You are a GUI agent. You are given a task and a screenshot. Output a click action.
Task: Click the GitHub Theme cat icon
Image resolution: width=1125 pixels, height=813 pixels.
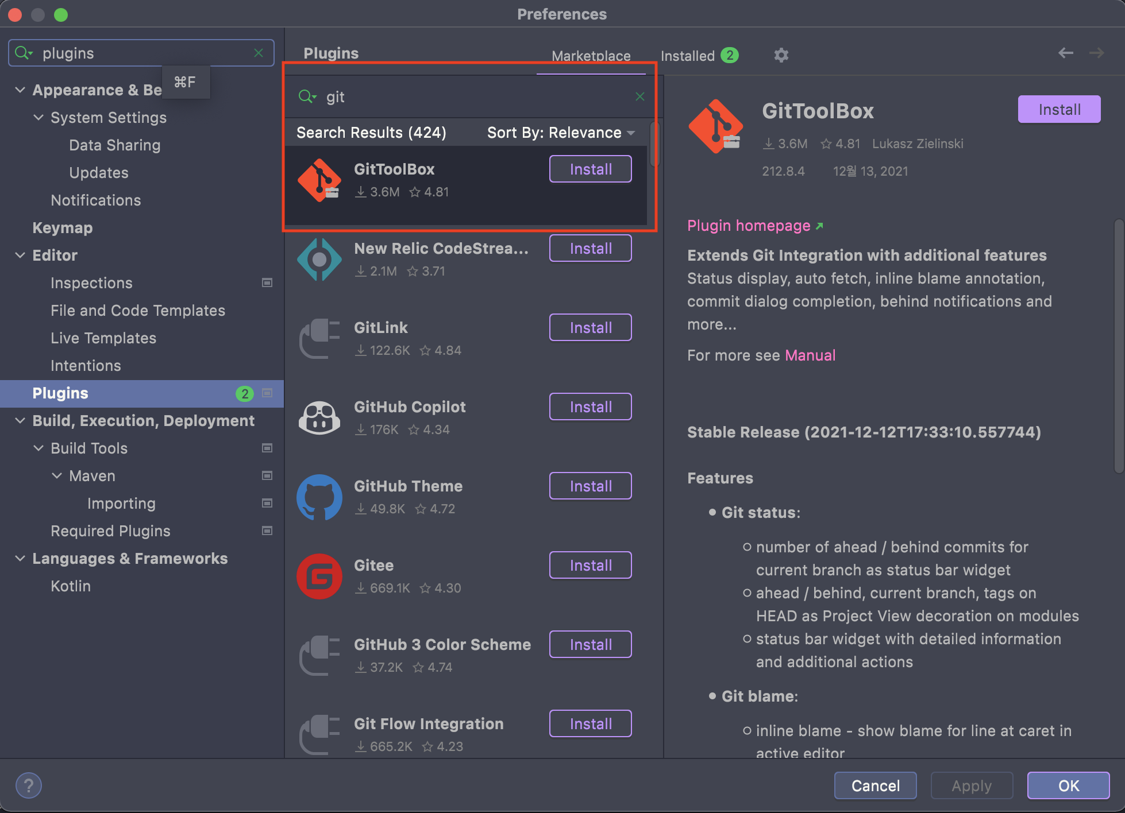(319, 497)
